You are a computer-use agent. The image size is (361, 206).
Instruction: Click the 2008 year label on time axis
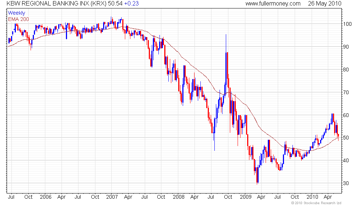pos(179,197)
